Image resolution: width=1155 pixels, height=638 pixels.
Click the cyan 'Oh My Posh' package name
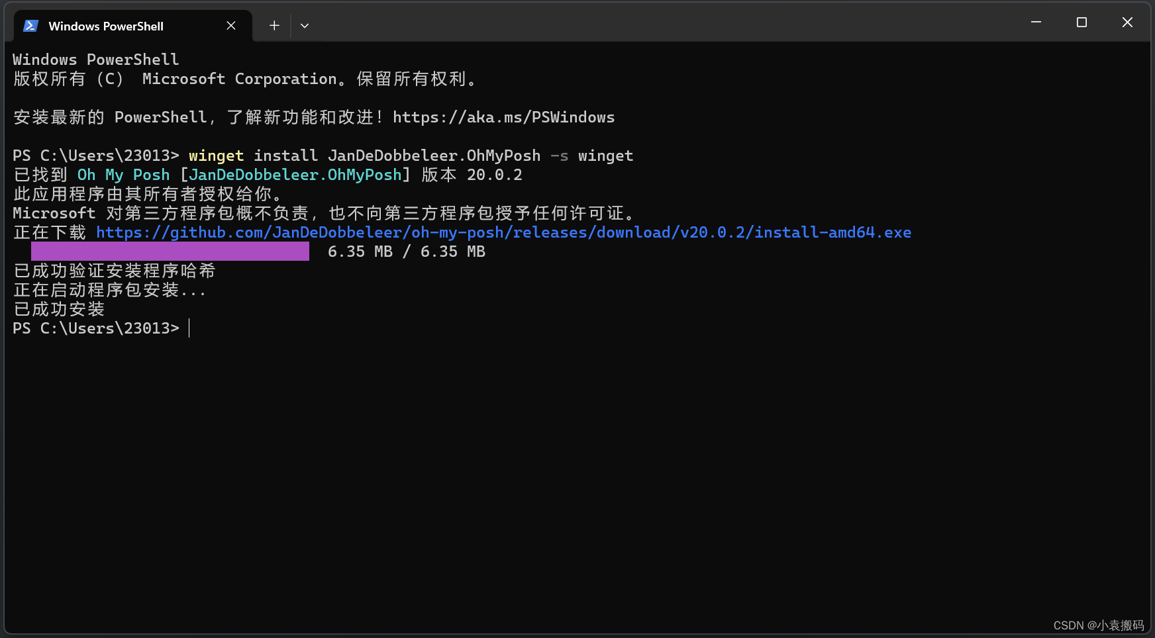(124, 175)
